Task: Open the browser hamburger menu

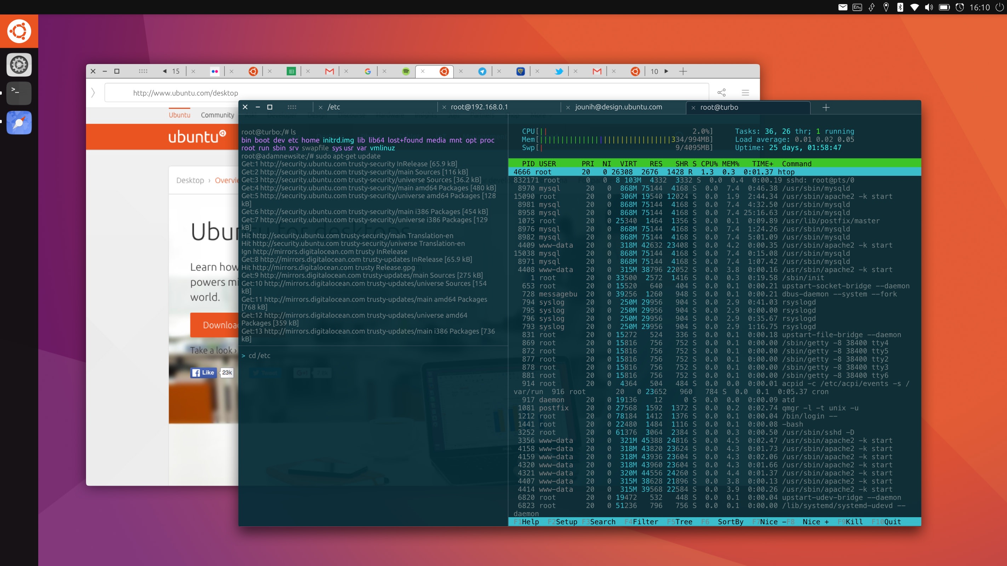Action: click(x=745, y=93)
